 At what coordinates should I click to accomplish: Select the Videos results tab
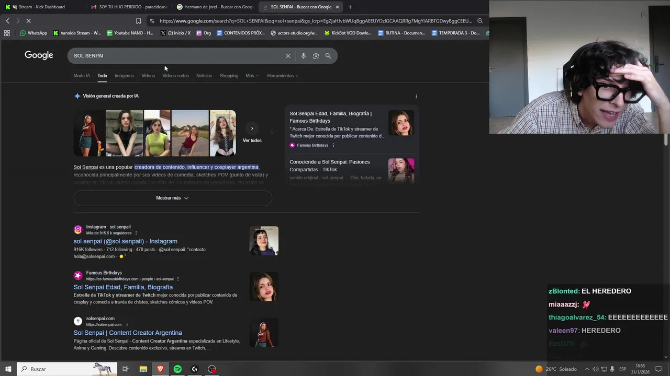pyautogui.click(x=148, y=76)
